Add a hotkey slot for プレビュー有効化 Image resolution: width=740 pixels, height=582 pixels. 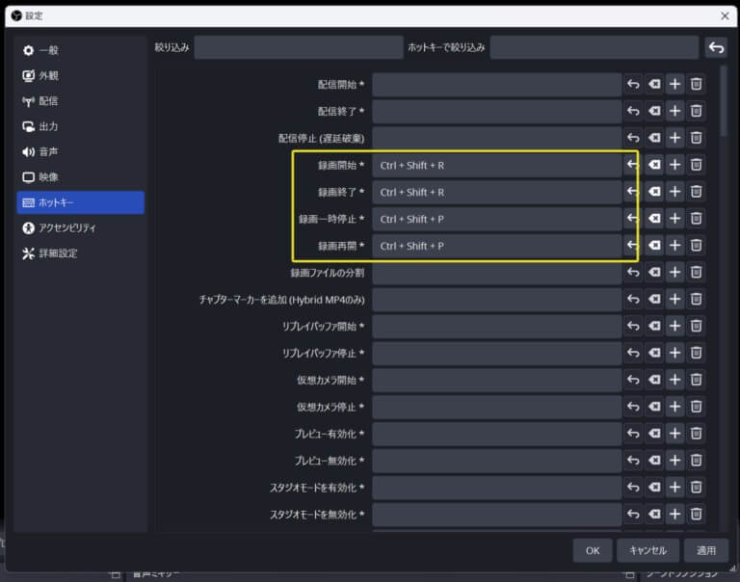pos(674,435)
